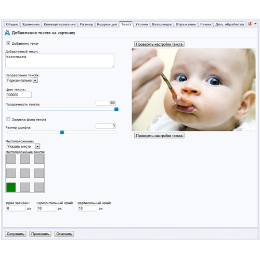
Task: Select the top-left text position square
Action: click(11, 159)
